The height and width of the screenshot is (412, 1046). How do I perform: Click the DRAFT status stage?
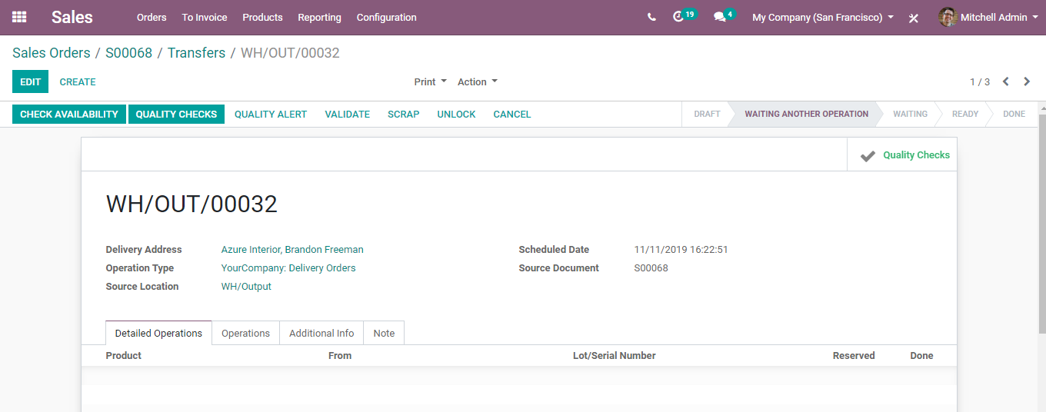pyautogui.click(x=707, y=114)
